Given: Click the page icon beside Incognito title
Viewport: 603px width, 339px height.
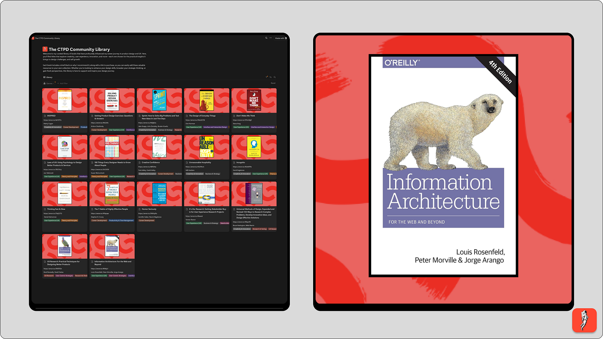Looking at the screenshot, I should click(x=234, y=163).
